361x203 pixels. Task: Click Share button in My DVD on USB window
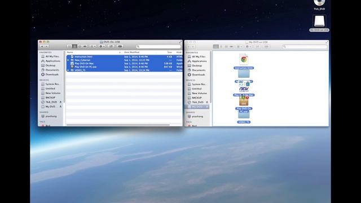coord(257,47)
